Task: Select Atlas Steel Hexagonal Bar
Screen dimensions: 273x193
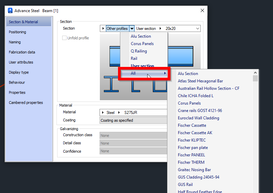Action: point(200,81)
